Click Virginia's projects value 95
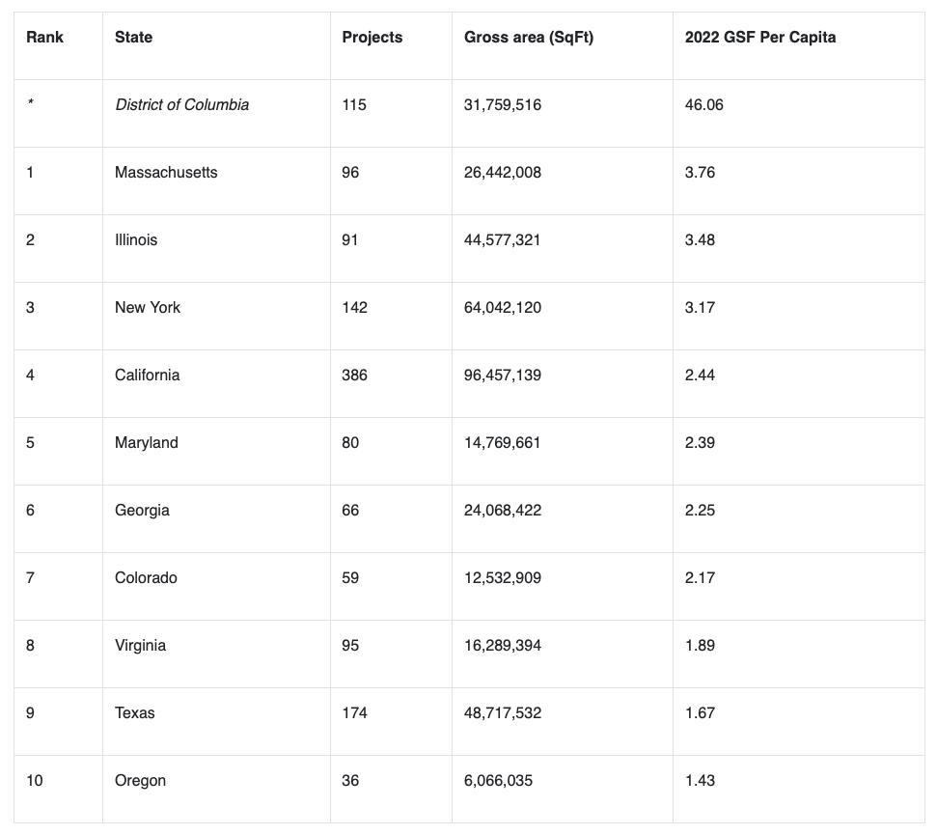 pos(350,645)
